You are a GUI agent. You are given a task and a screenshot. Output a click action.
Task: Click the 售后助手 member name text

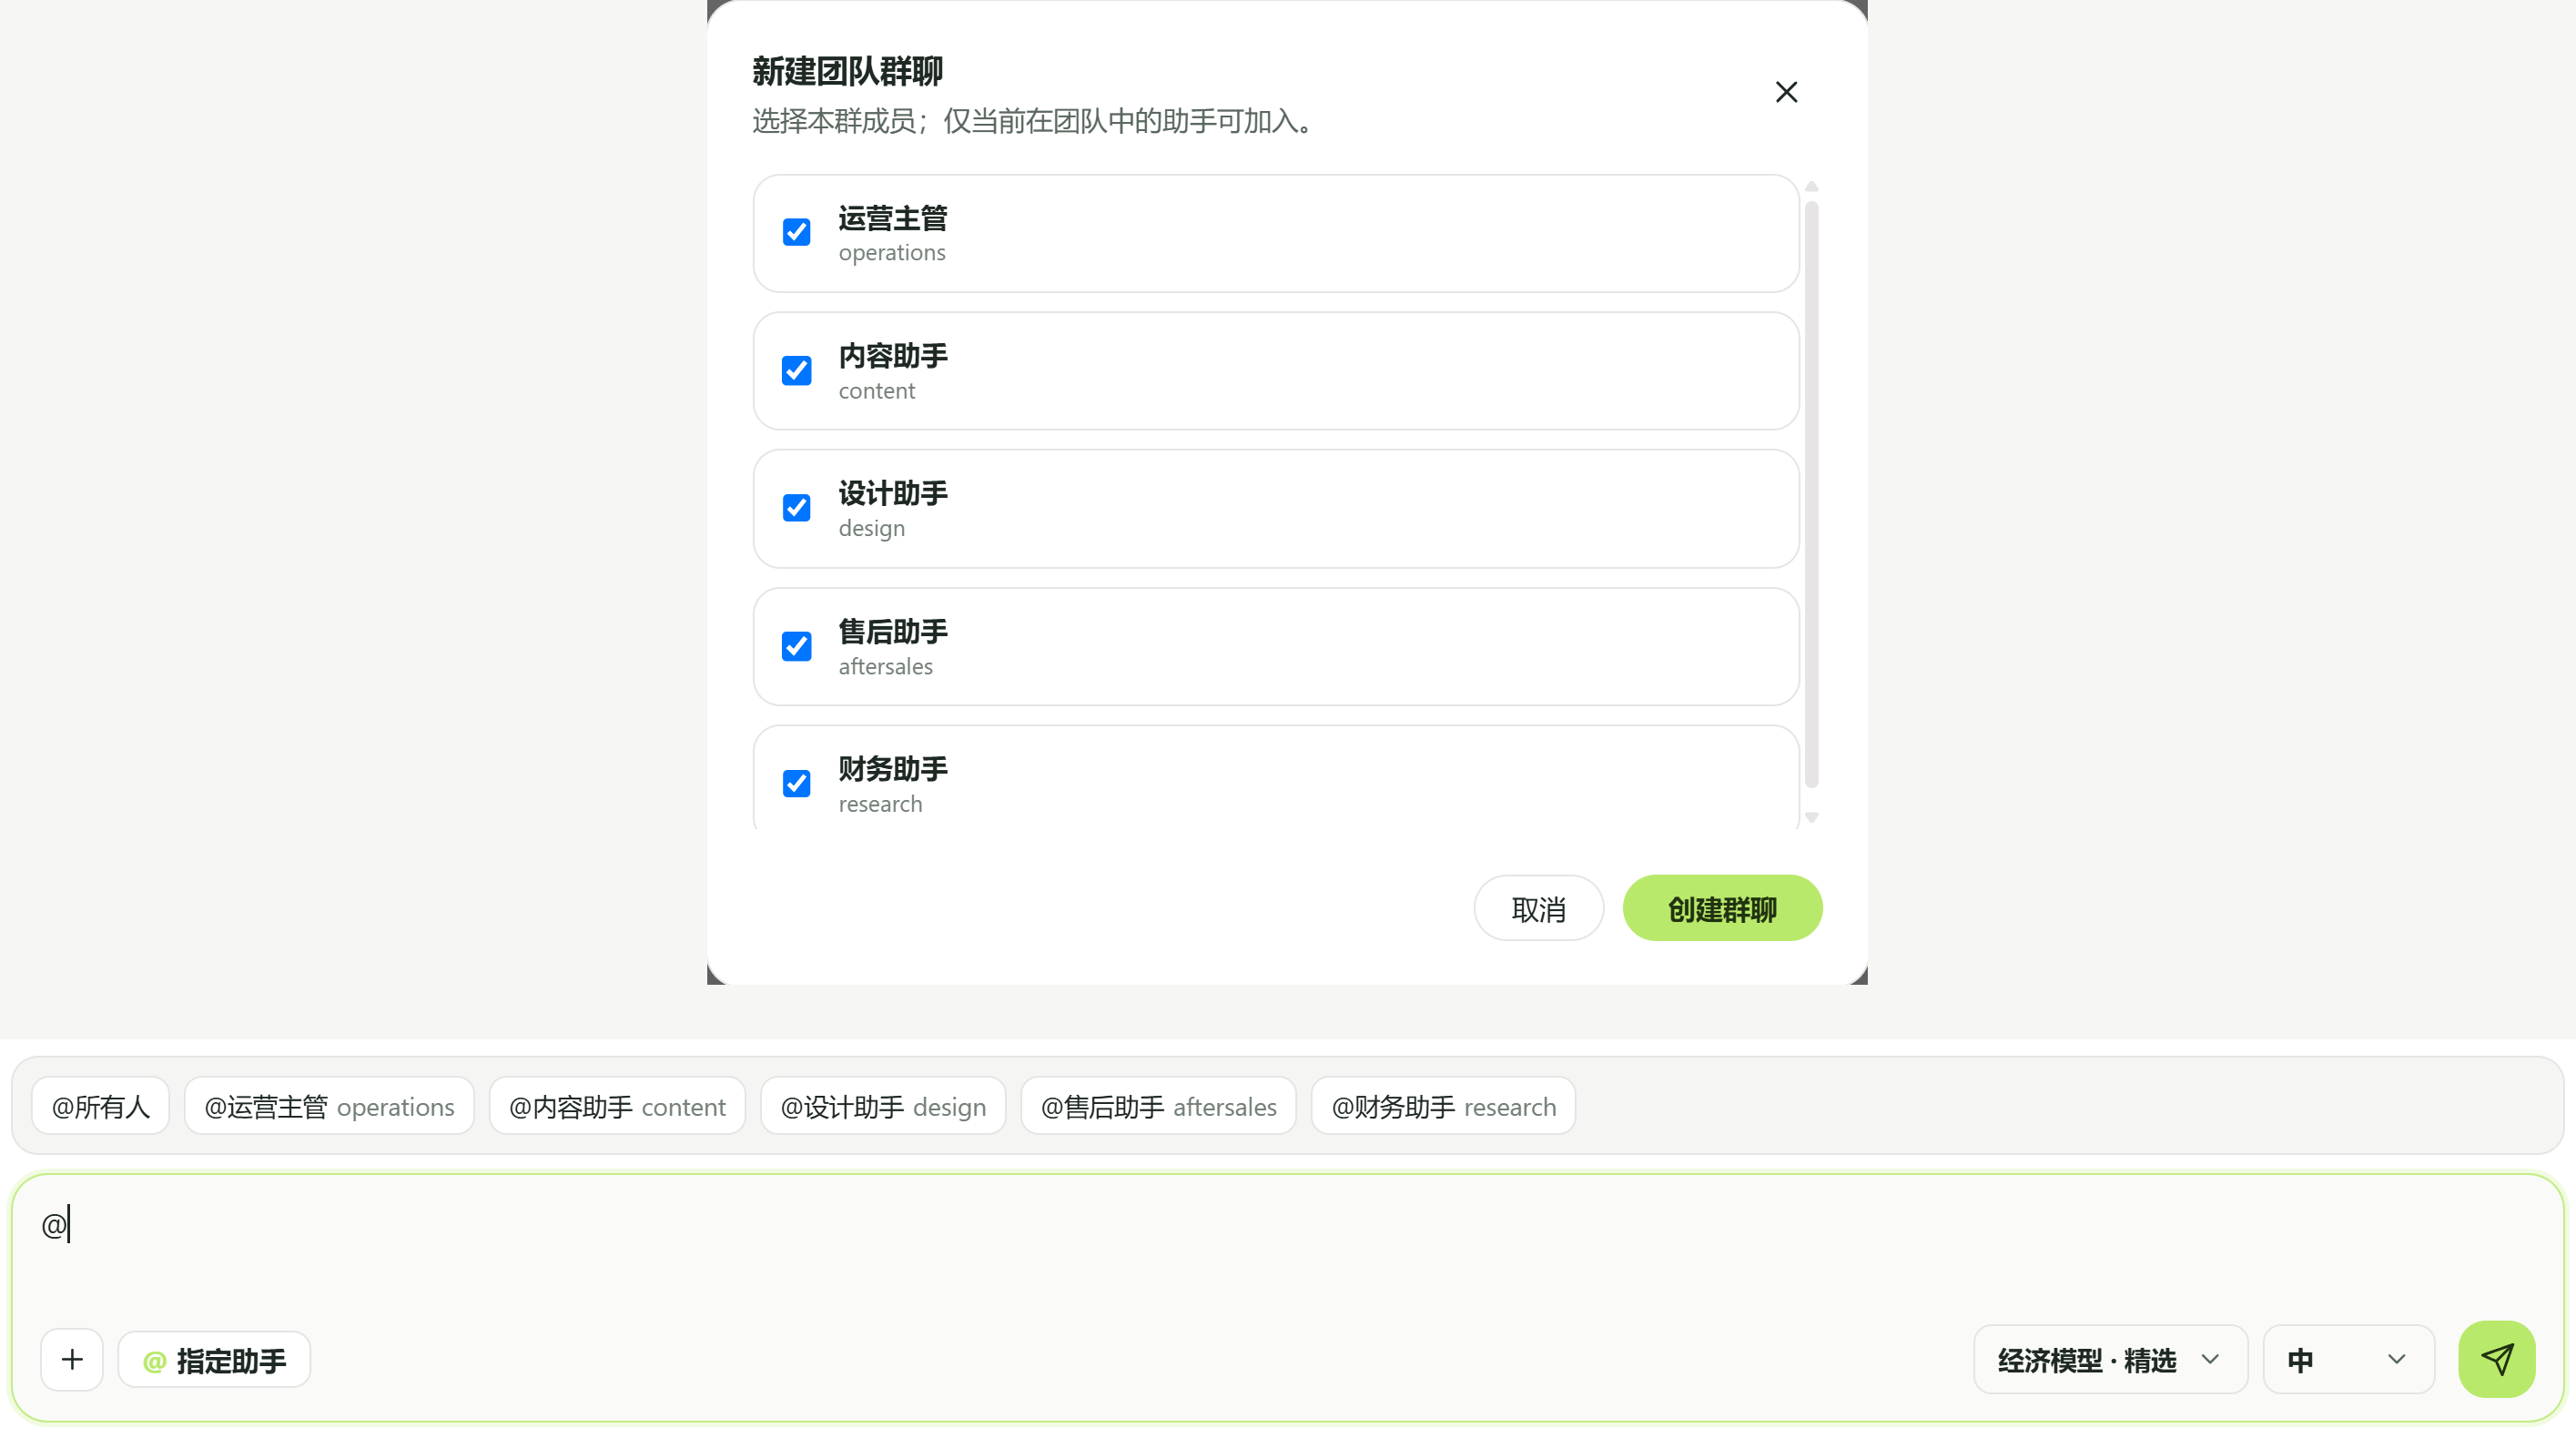point(892,631)
